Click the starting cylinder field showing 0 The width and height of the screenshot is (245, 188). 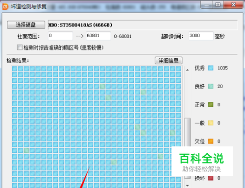tap(60, 36)
